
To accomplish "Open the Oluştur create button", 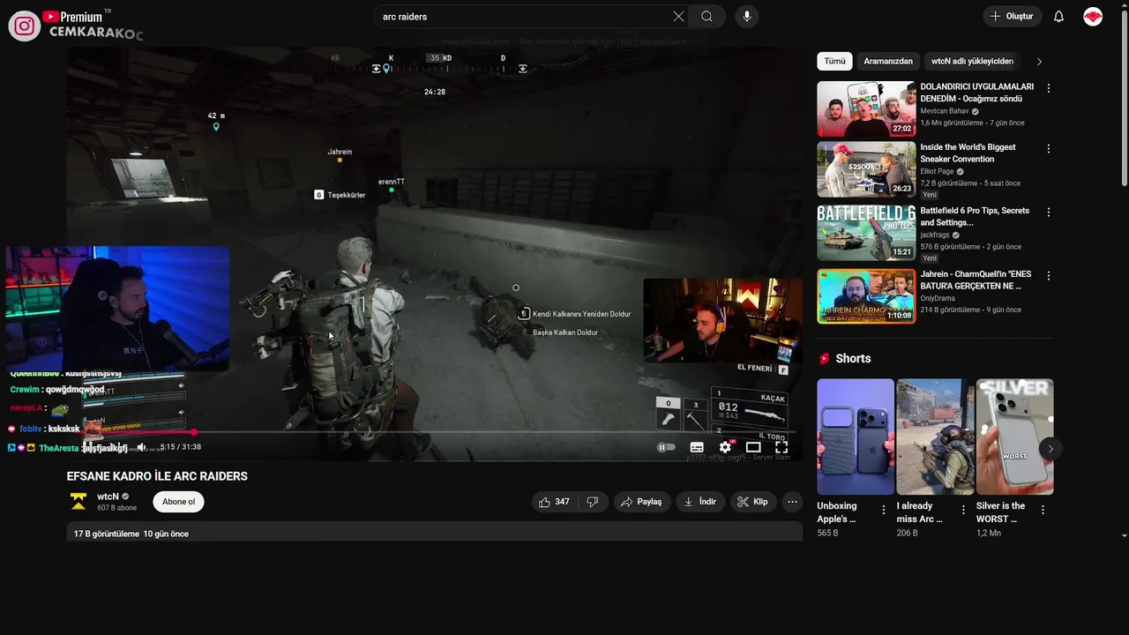I will [x=1013, y=17].
